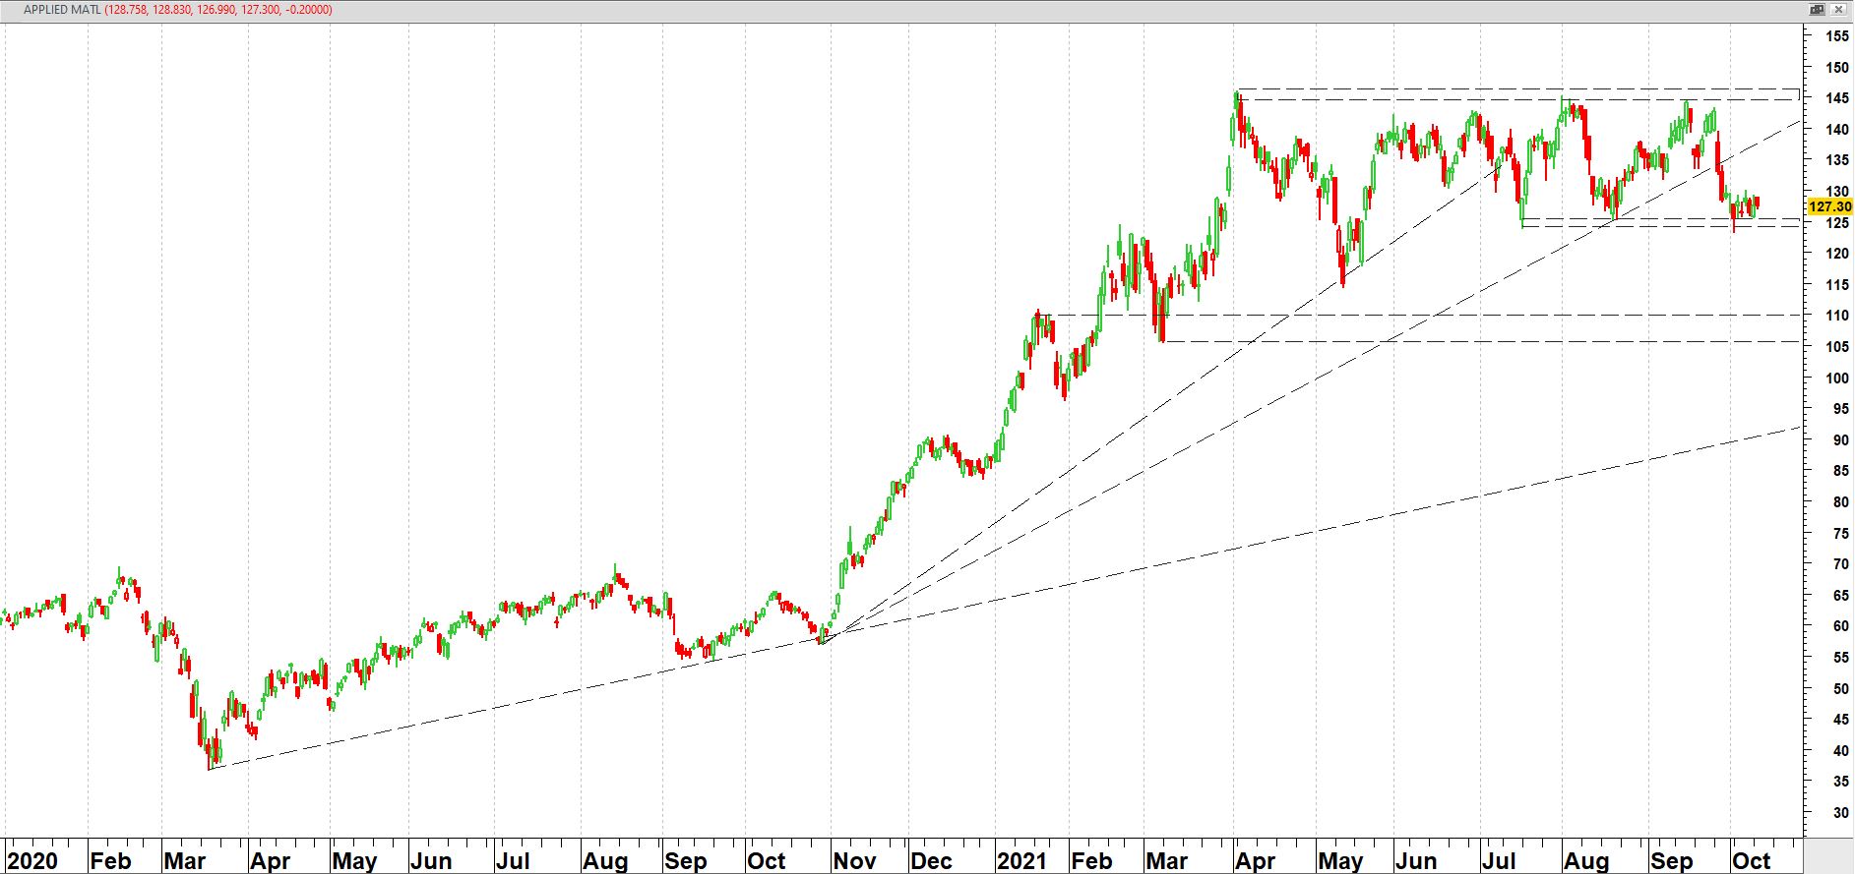
Task: Click the 155 price axis label
Action: [x=1836, y=36]
